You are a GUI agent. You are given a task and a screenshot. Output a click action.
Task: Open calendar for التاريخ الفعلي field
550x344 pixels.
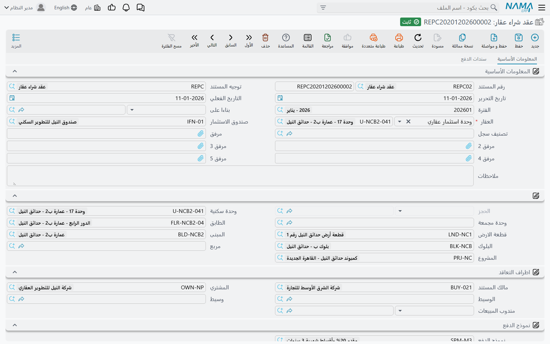click(x=12, y=98)
